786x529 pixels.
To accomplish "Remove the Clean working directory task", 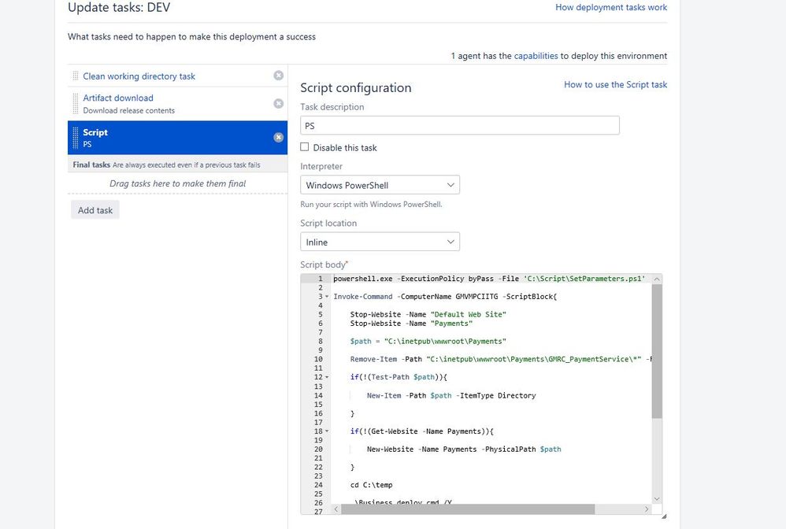I will [278, 76].
